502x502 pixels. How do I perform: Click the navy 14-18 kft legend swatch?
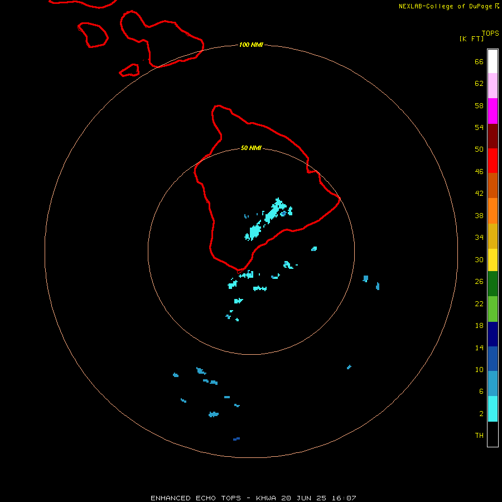pyautogui.click(x=493, y=334)
